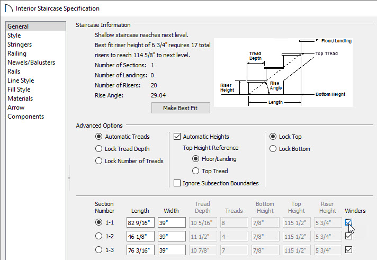
Task: Select the General panel
Action: tap(35, 26)
